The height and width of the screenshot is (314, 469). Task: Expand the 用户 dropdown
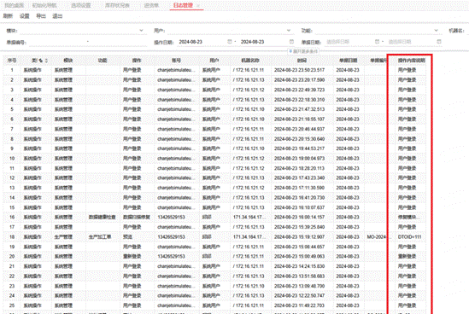pos(289,31)
